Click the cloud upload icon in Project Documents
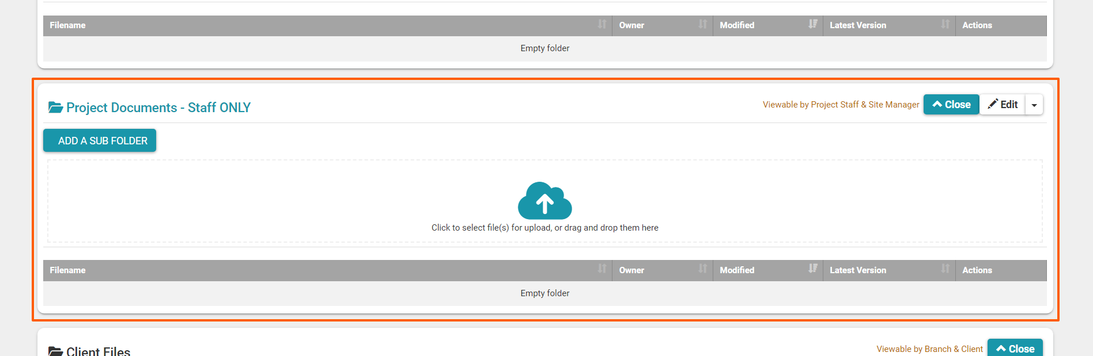The height and width of the screenshot is (356, 1093). (544, 201)
